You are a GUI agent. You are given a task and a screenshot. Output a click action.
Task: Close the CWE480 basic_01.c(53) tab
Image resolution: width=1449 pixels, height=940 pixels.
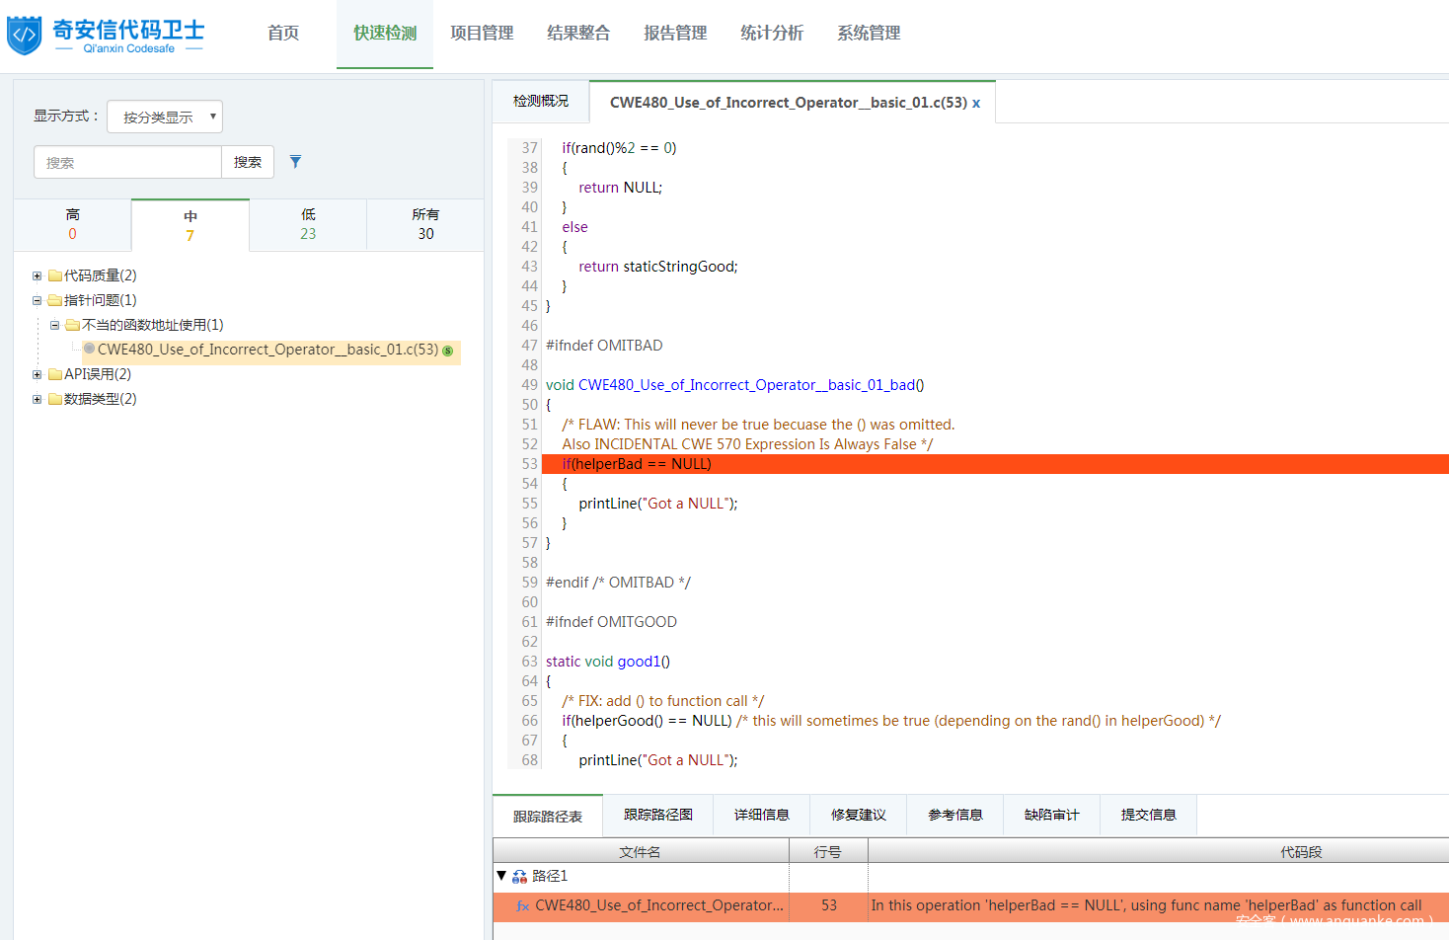[976, 103]
